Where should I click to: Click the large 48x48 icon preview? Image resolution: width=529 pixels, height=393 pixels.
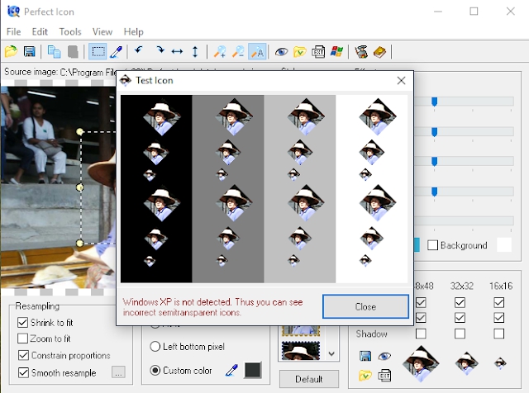421,363
